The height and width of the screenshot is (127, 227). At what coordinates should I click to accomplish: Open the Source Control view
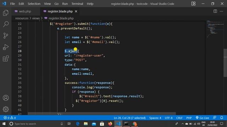coord(6,36)
